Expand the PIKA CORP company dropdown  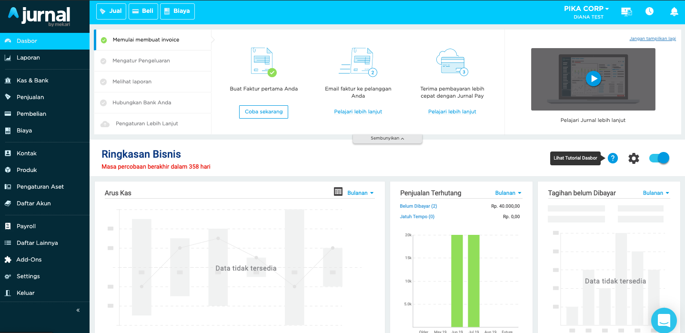586,9
